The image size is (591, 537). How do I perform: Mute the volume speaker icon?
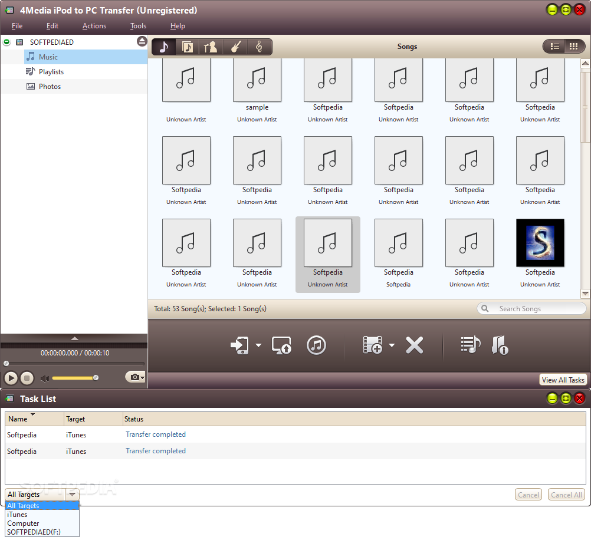coord(45,378)
